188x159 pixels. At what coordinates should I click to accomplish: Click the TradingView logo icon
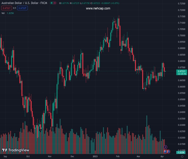pos(5,150)
